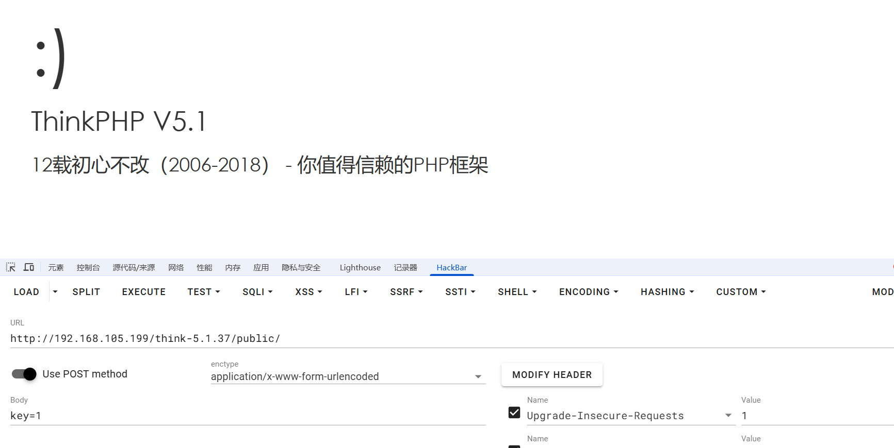Open the SQLI dropdown menu
This screenshot has width=894, height=448.
tap(257, 292)
